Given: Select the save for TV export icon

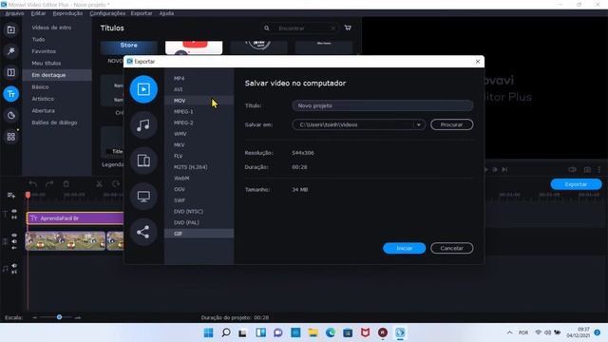Looking at the screenshot, I should (x=143, y=197).
